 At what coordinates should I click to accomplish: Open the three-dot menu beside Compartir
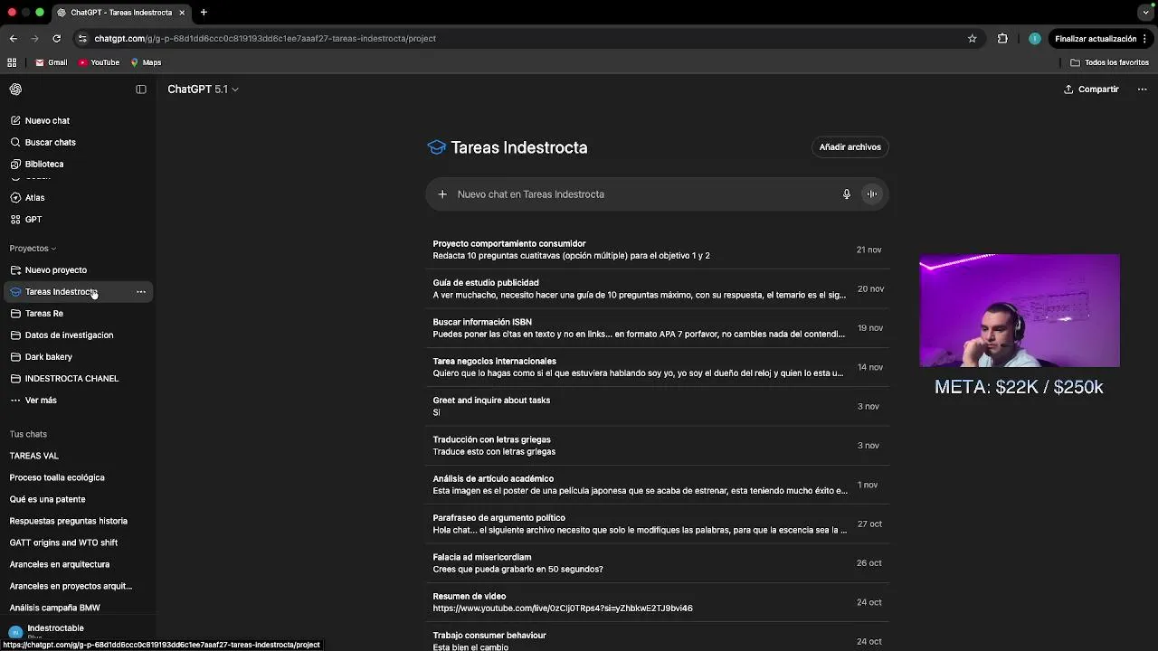pyautogui.click(x=1142, y=90)
